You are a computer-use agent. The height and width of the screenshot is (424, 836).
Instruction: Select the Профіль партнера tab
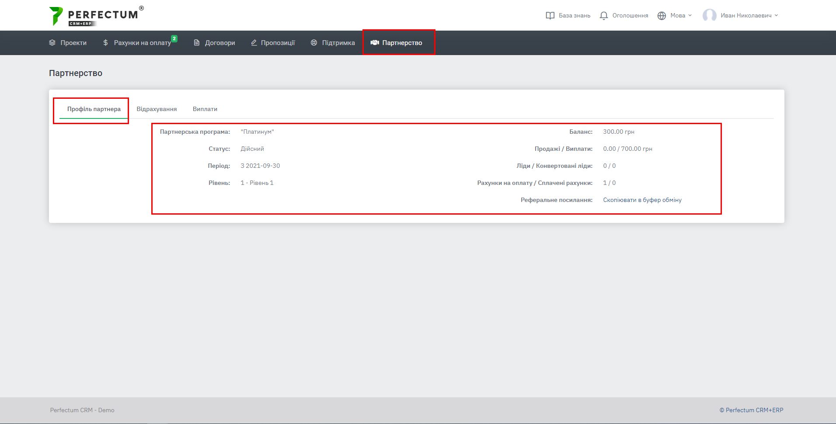(94, 109)
